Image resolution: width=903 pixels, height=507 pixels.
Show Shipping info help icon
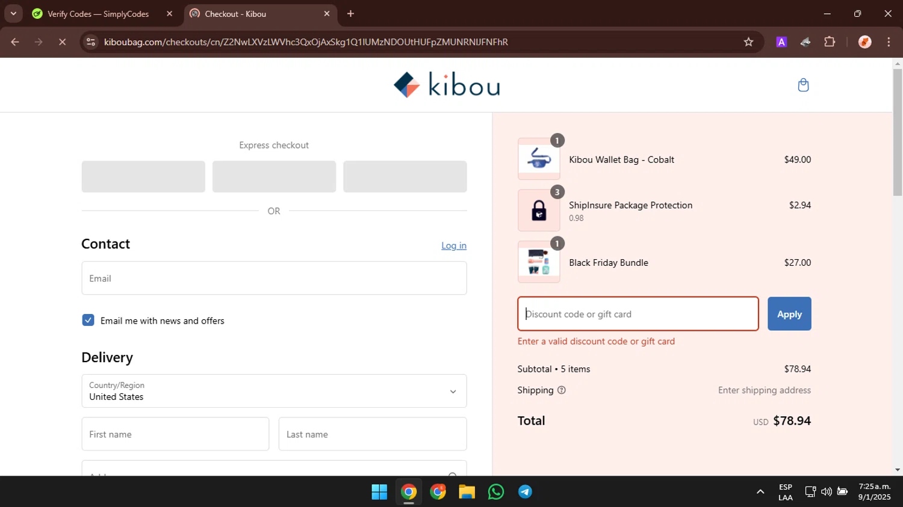562,390
